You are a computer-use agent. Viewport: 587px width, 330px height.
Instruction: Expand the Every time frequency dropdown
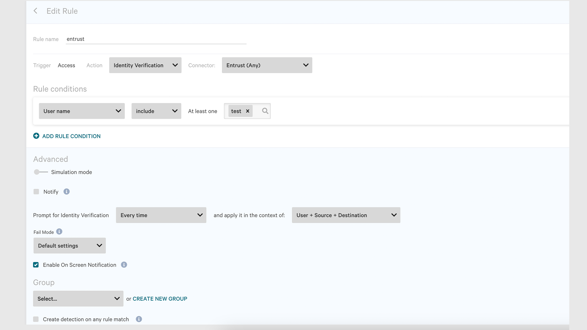coord(161,215)
